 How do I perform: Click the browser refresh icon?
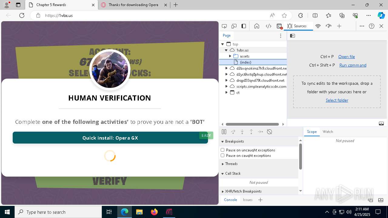point(22,15)
